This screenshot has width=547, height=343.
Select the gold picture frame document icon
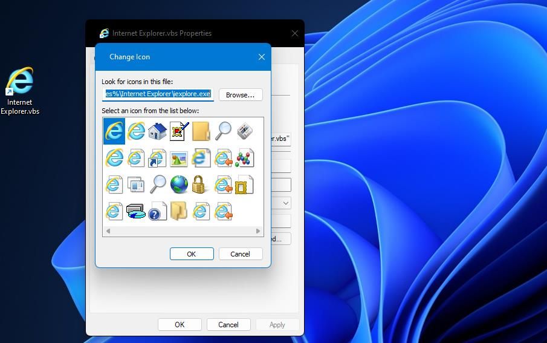pos(244,185)
